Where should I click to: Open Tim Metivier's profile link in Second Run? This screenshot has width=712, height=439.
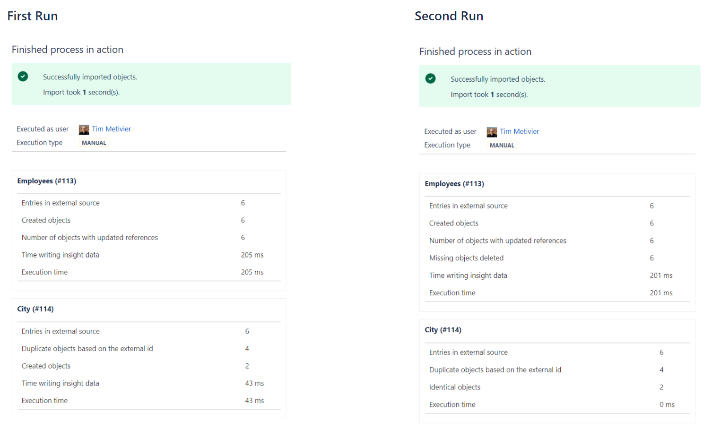click(x=519, y=131)
